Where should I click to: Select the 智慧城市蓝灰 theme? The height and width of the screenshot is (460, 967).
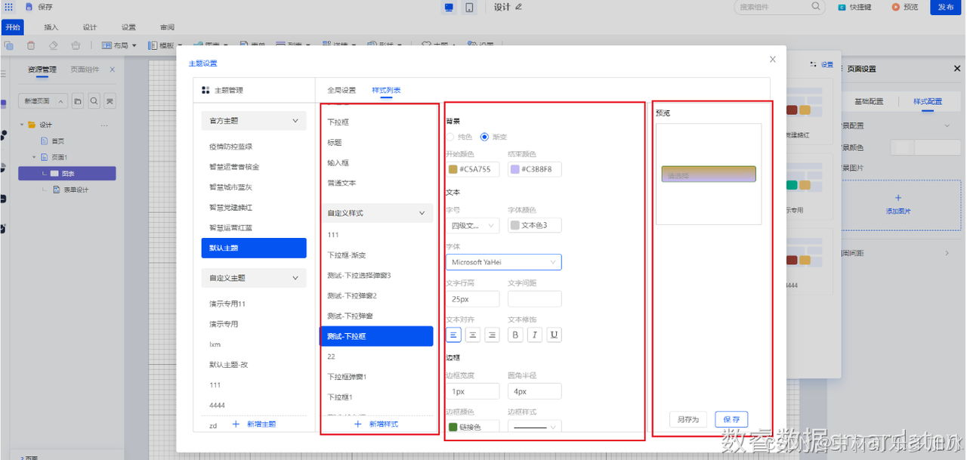click(235, 187)
